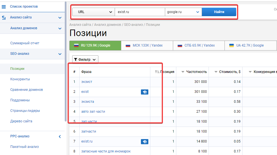Image resolution: width=277 pixels, height=155 pixels.
Task: Open Страницы-лидеры in the sidebar
Action: click(x=25, y=111)
